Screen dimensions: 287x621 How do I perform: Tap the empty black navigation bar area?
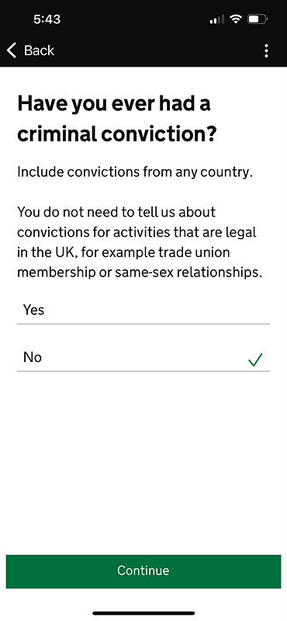(158, 50)
